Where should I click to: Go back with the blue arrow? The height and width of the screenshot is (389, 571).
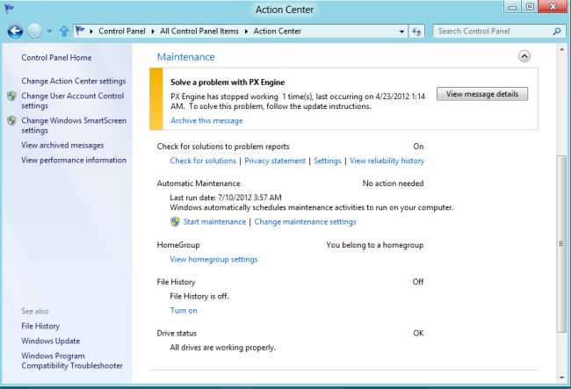[x=15, y=32]
